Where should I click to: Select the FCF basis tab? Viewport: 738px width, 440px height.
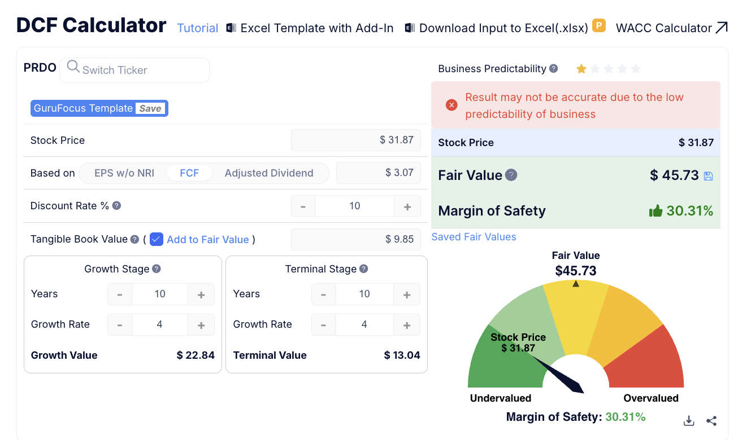click(x=189, y=173)
